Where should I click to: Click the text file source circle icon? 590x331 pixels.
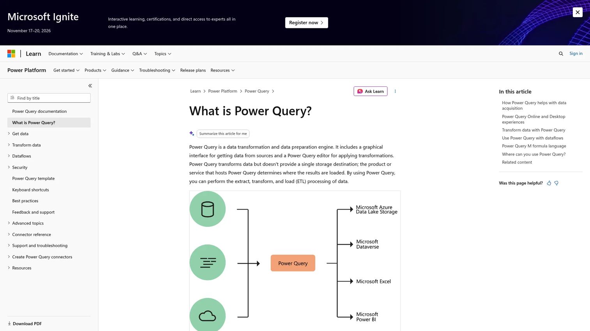click(x=207, y=263)
